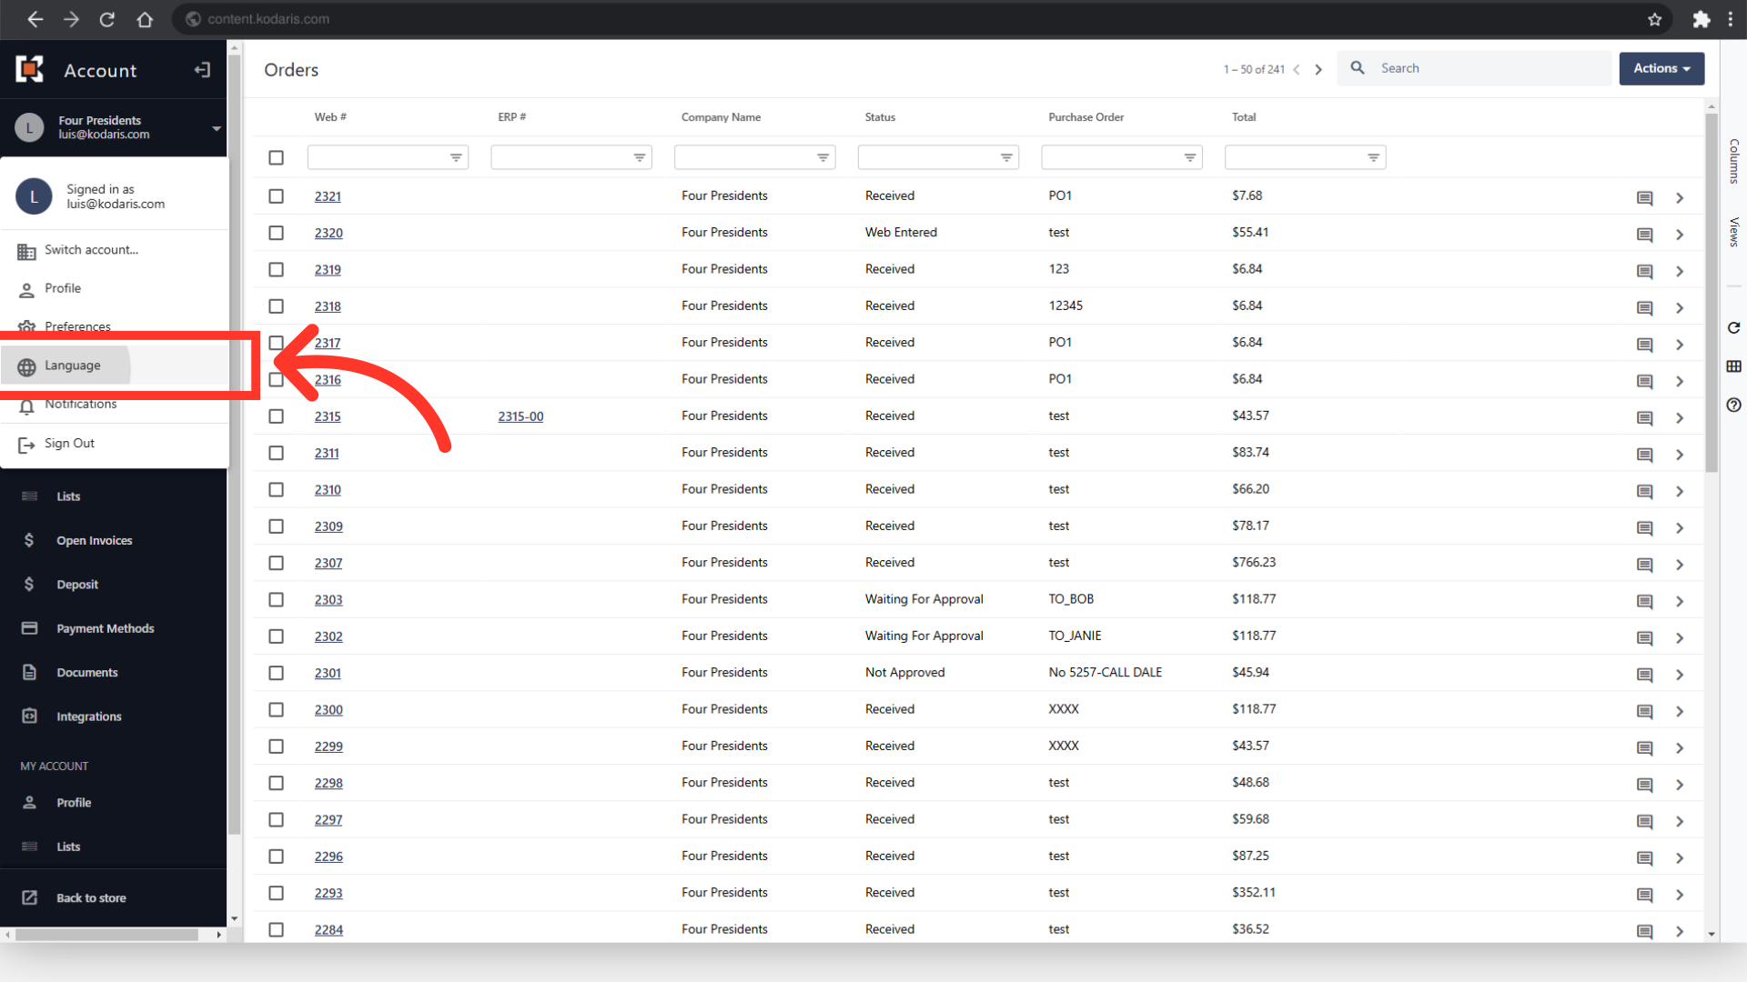Click the sidebar collapse icon beside Account

pos(202,70)
